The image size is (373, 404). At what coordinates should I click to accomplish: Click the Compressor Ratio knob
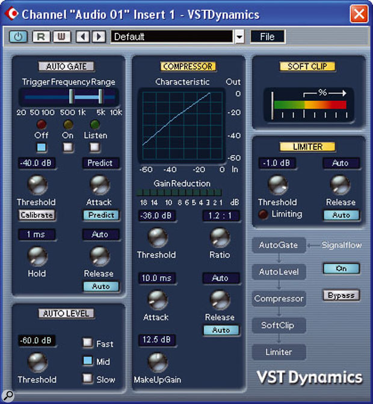220,238
